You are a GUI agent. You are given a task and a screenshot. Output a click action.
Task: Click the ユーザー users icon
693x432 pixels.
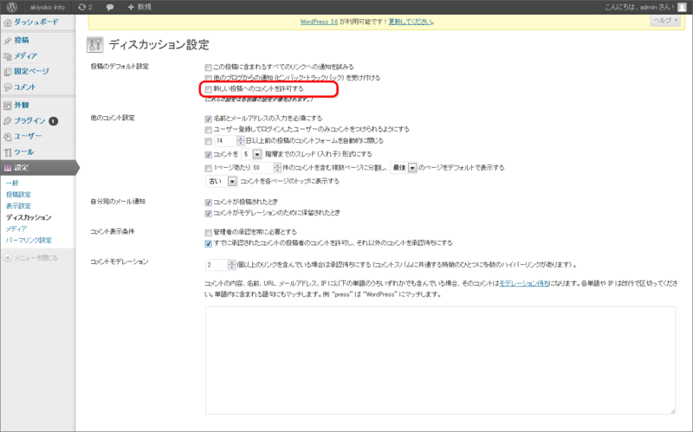point(8,137)
